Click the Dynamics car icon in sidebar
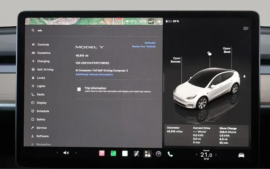Screen dimensions: 270x169 click(33, 53)
